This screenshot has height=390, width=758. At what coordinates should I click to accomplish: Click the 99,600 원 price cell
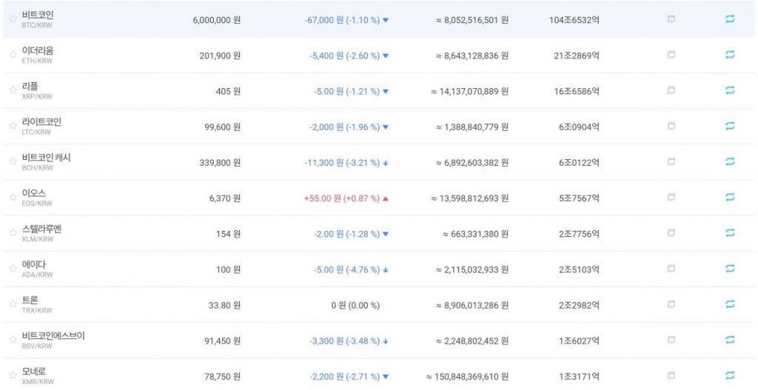(x=222, y=127)
